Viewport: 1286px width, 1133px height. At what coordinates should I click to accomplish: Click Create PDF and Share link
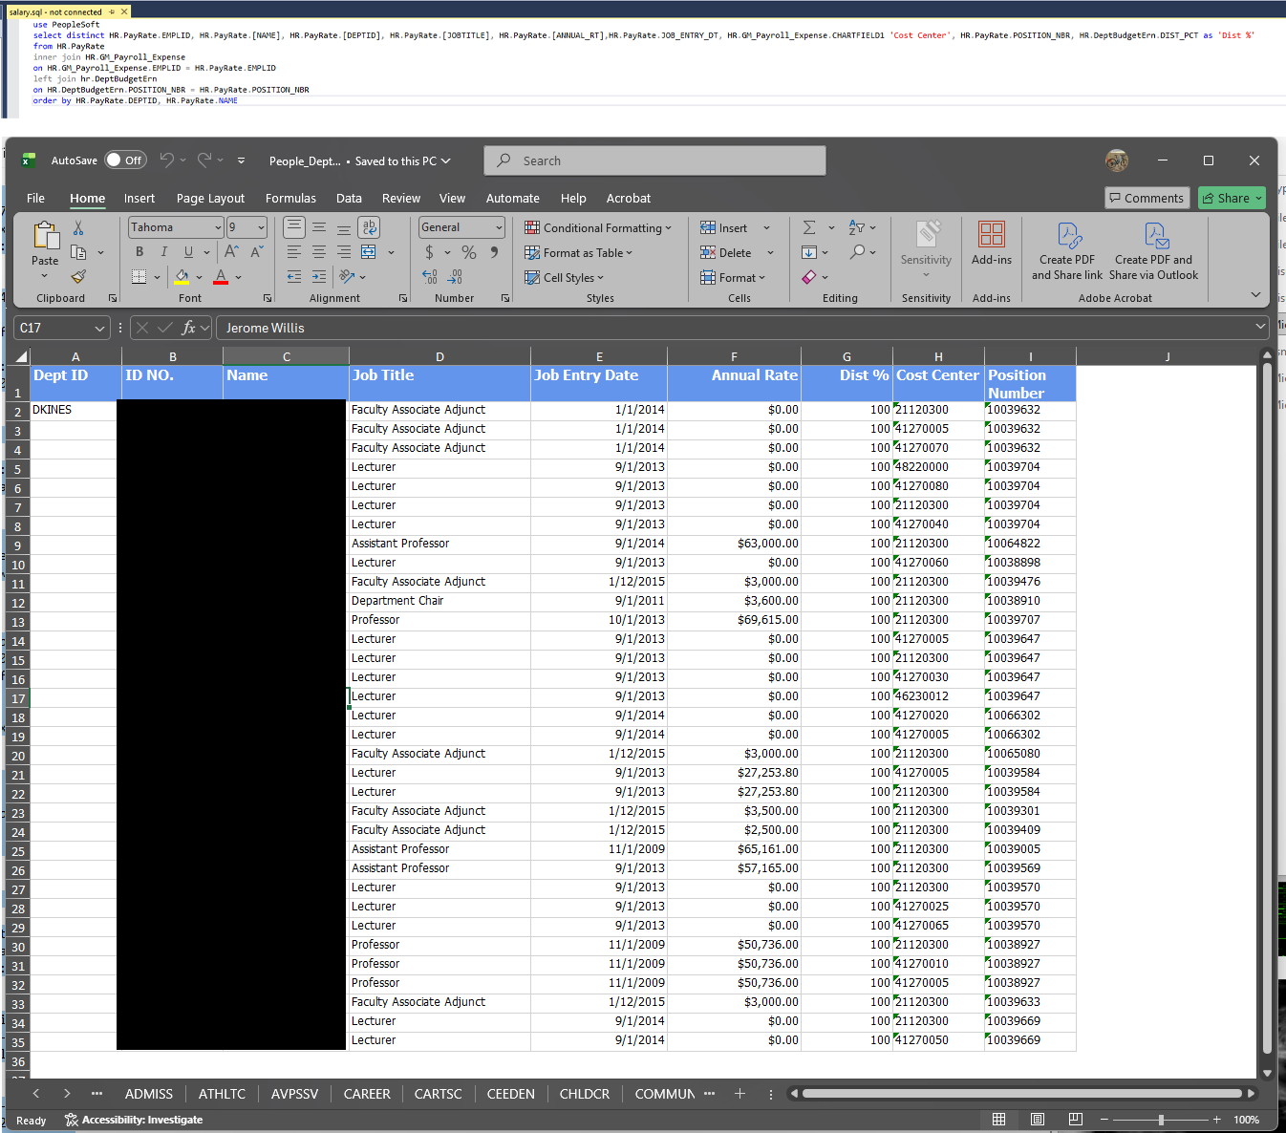(1067, 251)
